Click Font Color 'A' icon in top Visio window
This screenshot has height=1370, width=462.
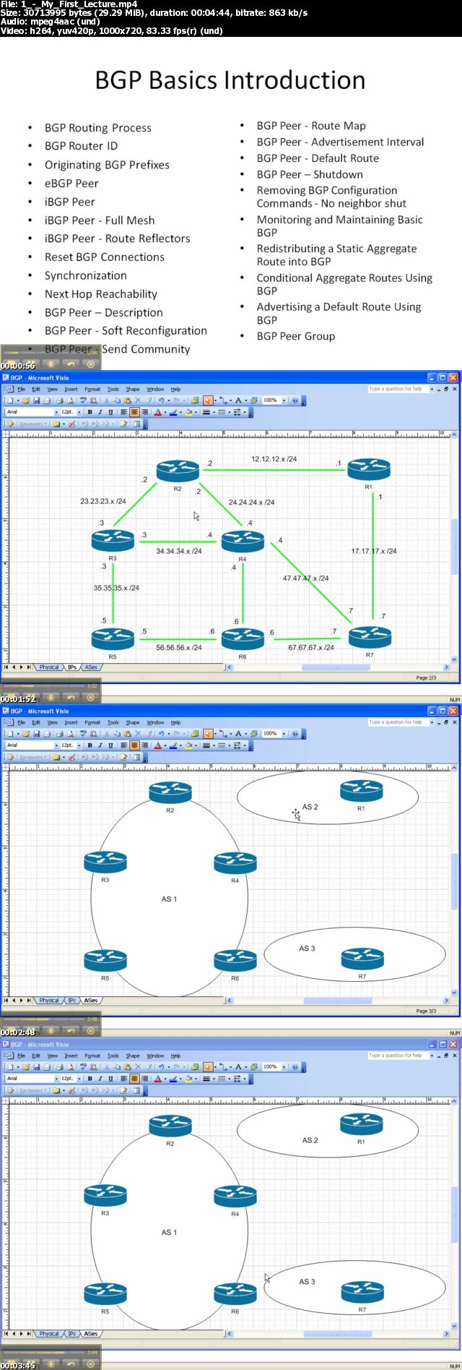coord(157,412)
